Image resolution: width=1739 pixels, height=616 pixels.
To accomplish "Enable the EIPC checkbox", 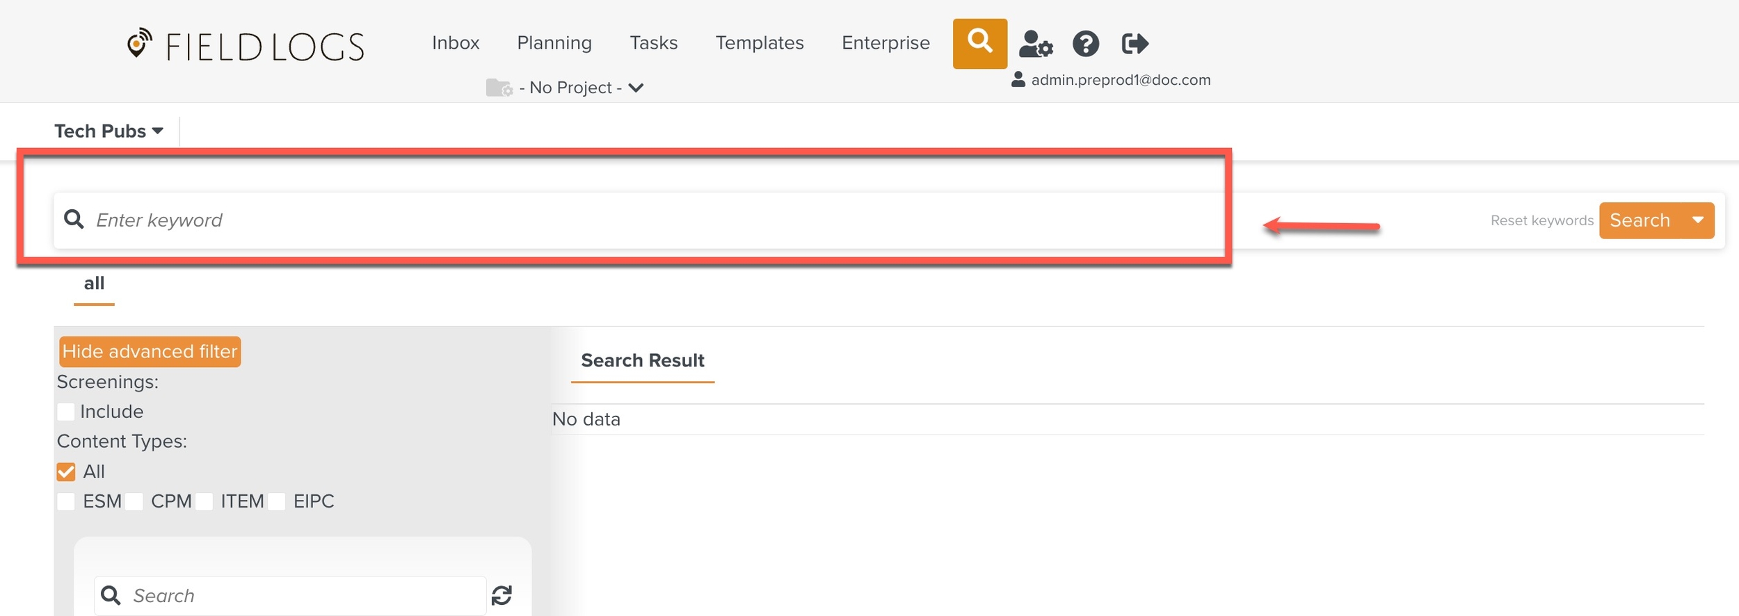I will tap(277, 501).
